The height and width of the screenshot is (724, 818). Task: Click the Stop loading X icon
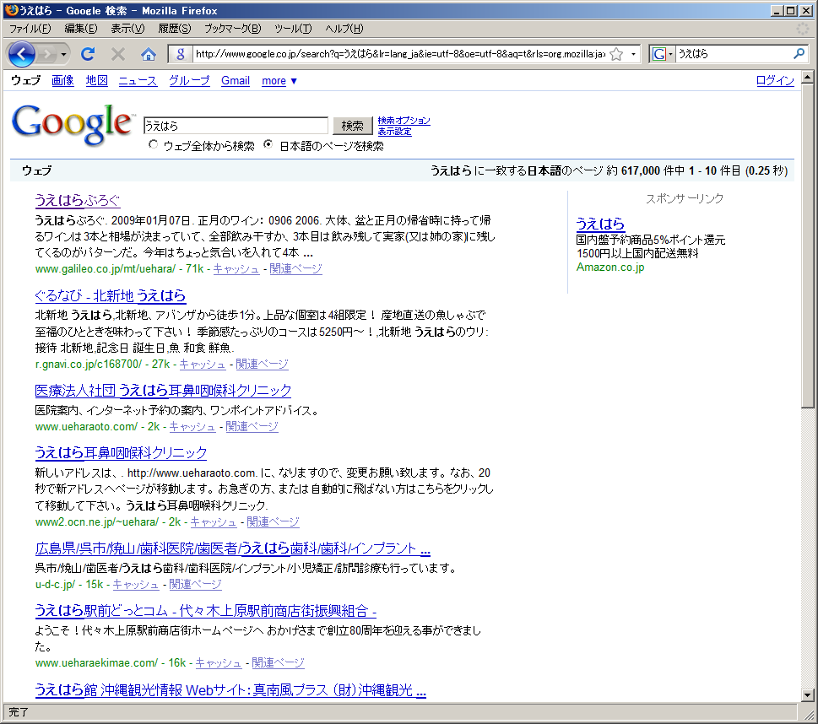click(x=118, y=54)
